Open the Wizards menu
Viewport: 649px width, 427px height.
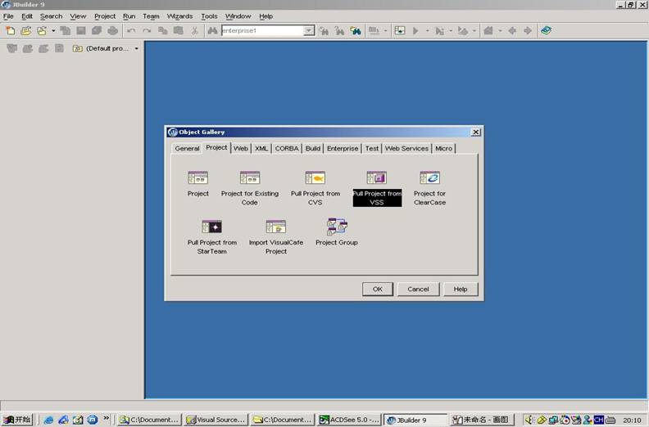(179, 16)
